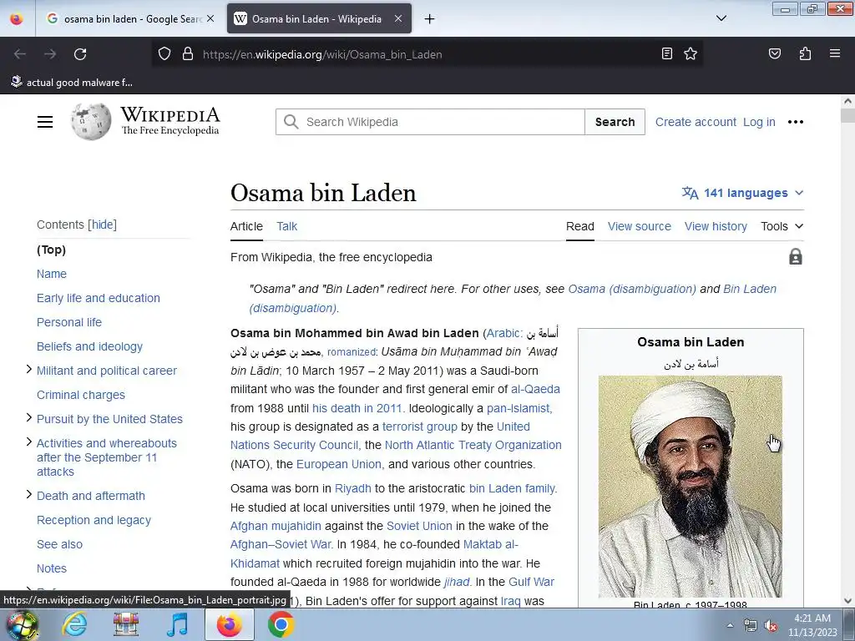
Task: Follow the Osama (disambiguation) link
Action: tap(632, 289)
